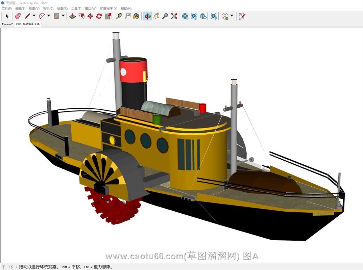Activate the Push/Pull tool
The image size is (363, 270).
[x=72, y=16]
